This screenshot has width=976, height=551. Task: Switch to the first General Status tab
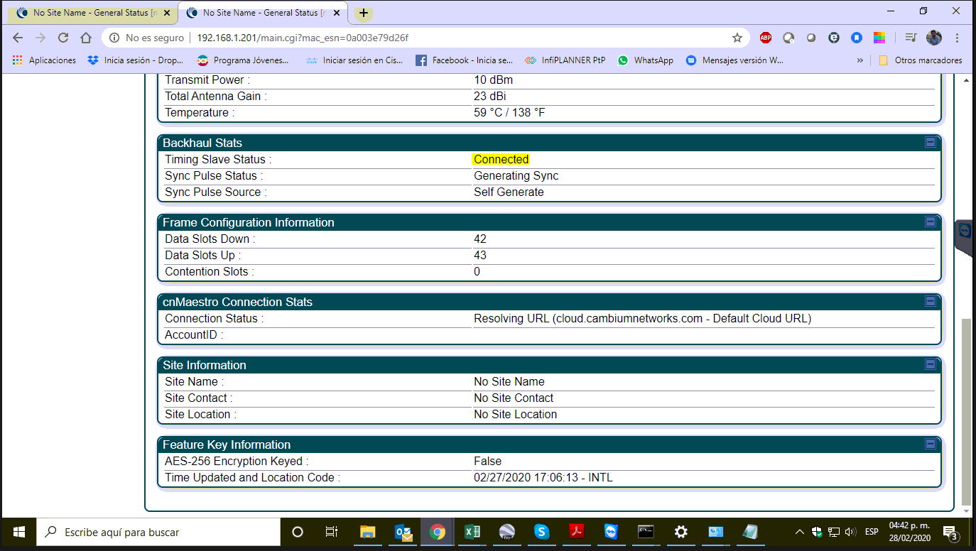pyautogui.click(x=90, y=13)
